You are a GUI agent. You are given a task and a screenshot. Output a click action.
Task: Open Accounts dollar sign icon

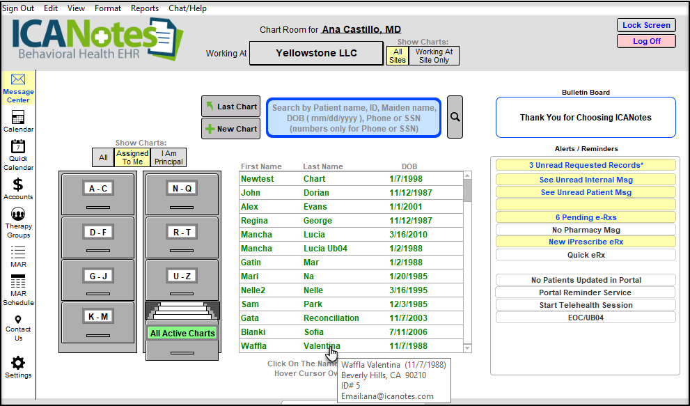[x=18, y=185]
